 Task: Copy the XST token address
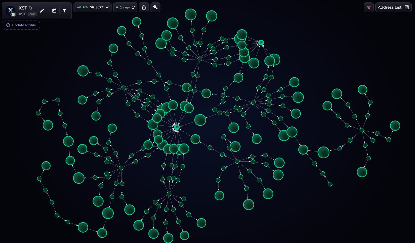tap(30, 8)
